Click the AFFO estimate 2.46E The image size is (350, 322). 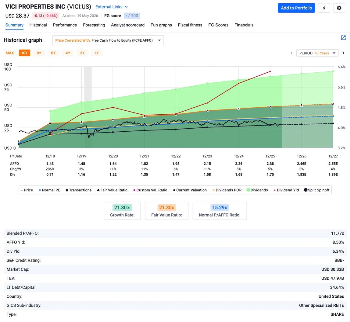click(302, 164)
